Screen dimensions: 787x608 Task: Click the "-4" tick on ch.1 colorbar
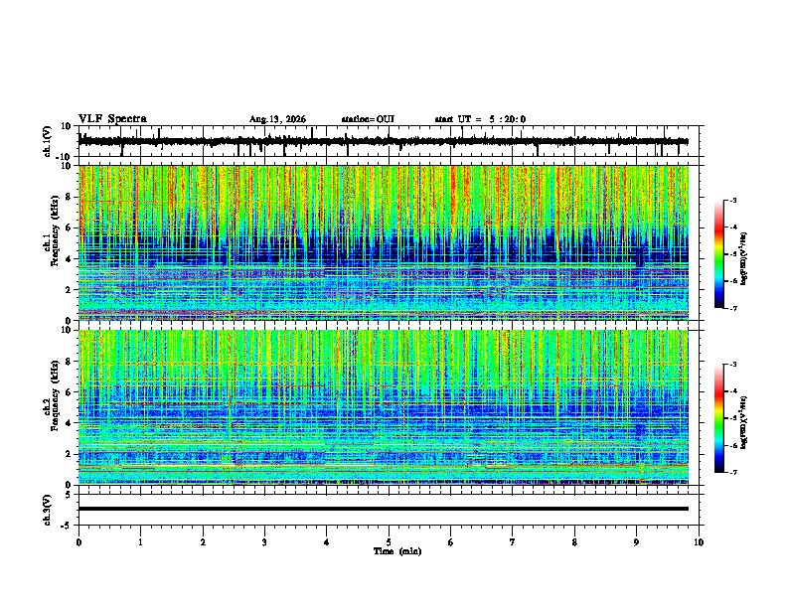point(733,228)
